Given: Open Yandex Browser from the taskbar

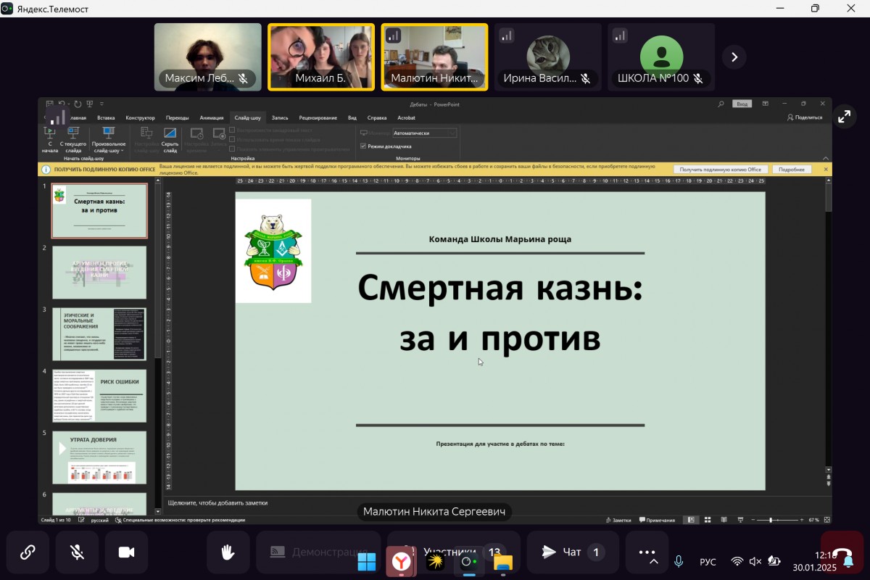Looking at the screenshot, I should pos(400,561).
